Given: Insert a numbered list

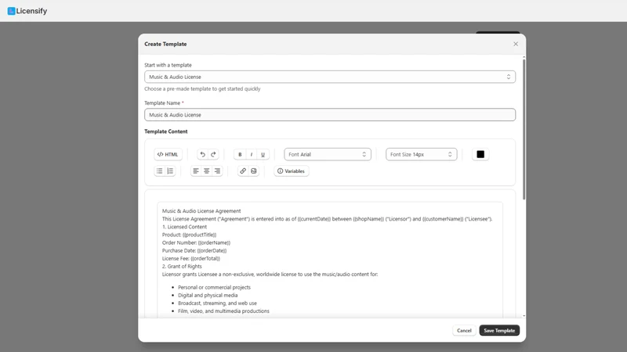Looking at the screenshot, I should (x=170, y=171).
